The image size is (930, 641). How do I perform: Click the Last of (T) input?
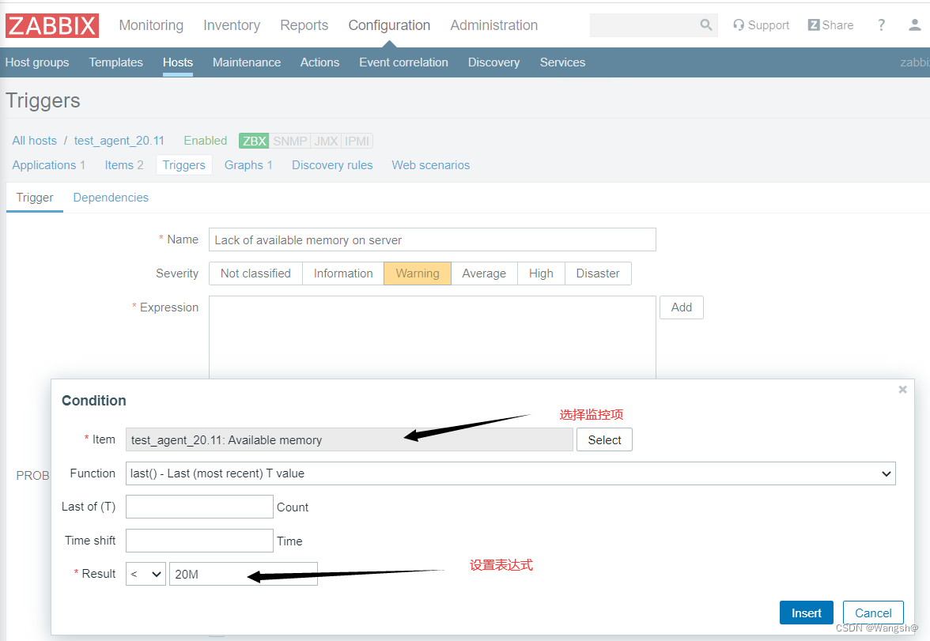pyautogui.click(x=199, y=507)
